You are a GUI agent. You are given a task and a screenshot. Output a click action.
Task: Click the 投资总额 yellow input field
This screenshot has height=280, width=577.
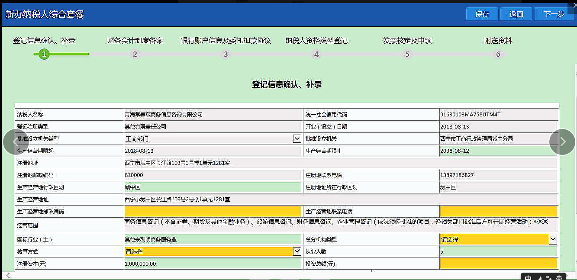pos(498,263)
